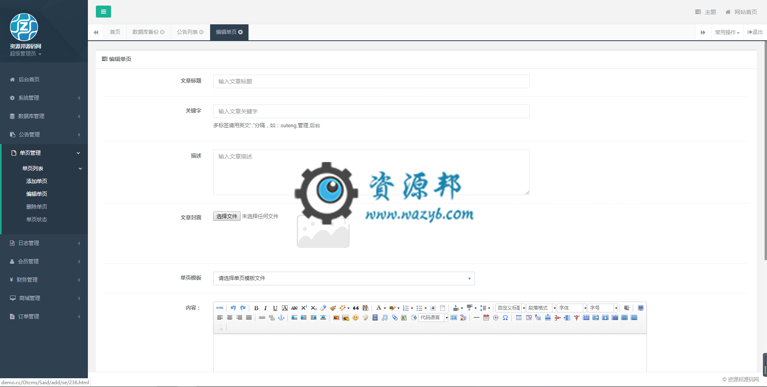Click the delete table icon

529,318
